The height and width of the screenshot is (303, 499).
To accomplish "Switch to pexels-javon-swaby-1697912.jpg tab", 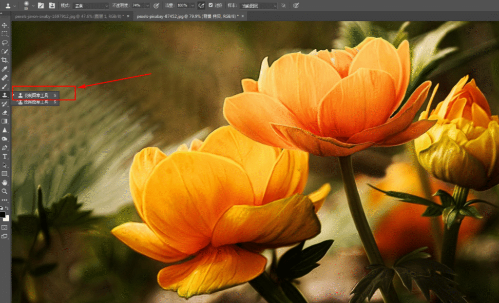I will tap(69, 16).
